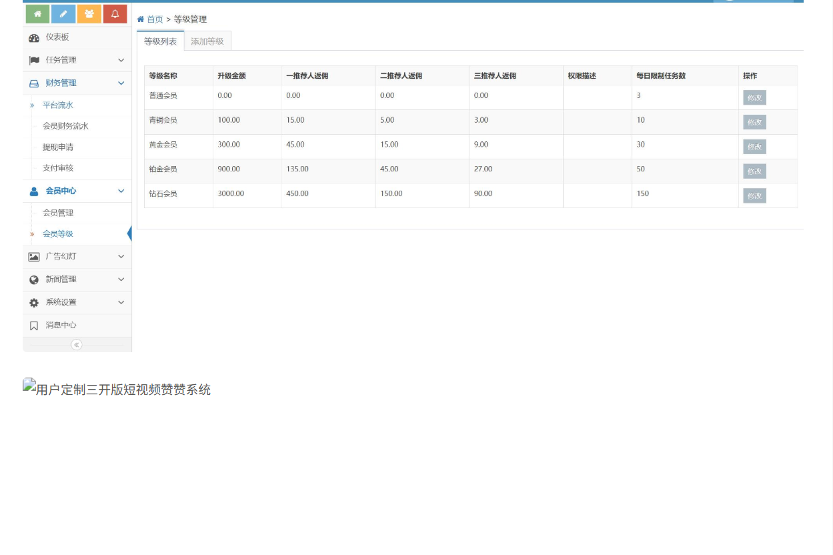Click the green home shortcut button
Image resolution: width=833 pixels, height=555 pixels.
(37, 14)
